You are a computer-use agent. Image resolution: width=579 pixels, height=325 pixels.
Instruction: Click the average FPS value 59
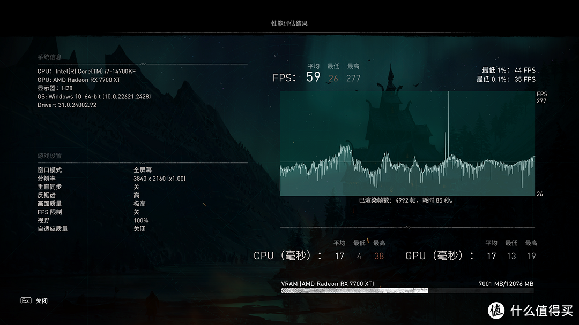pos(313,78)
